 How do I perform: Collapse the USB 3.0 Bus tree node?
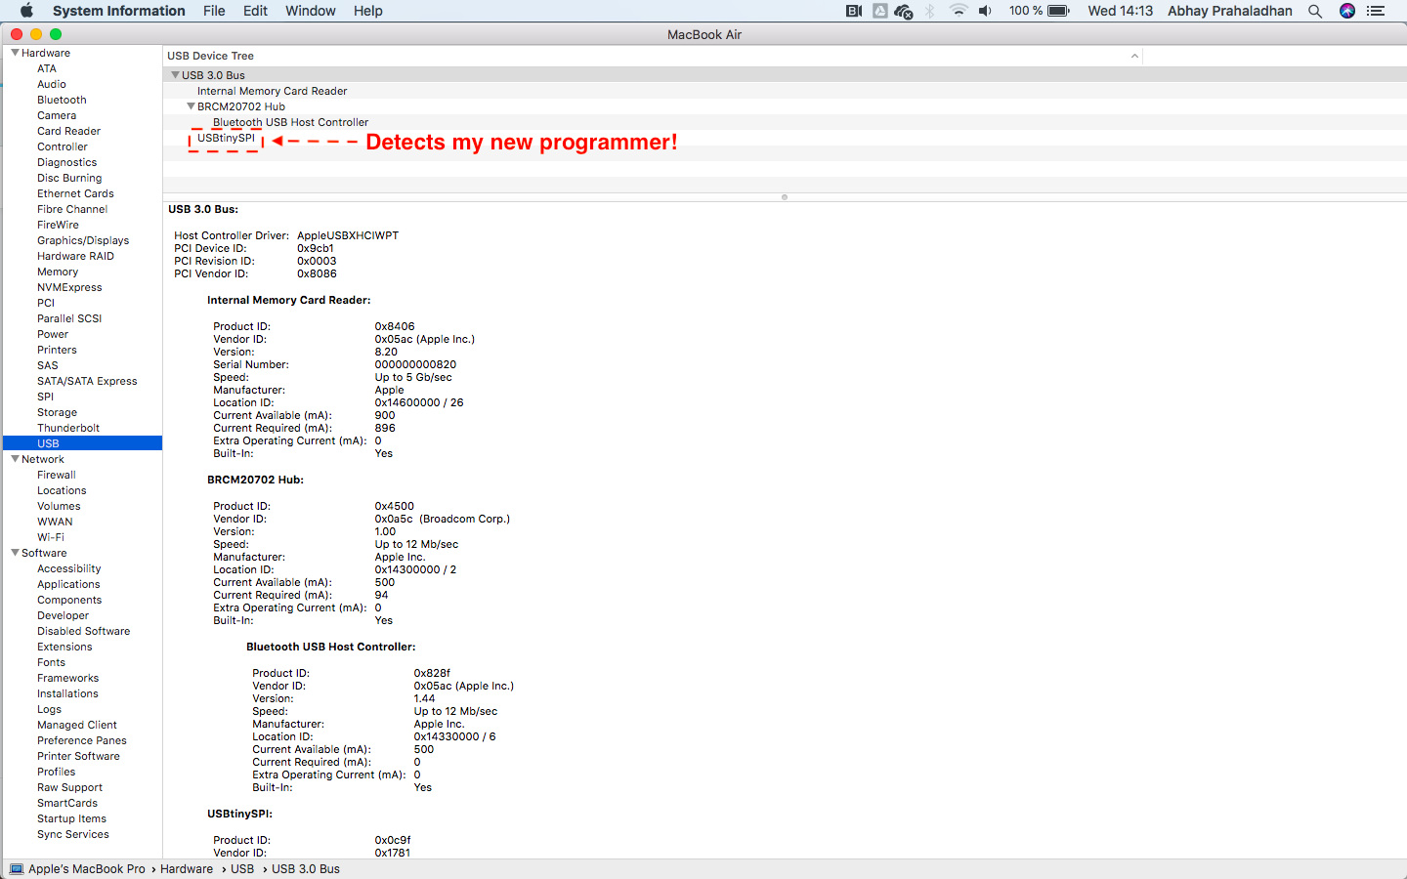coord(175,75)
